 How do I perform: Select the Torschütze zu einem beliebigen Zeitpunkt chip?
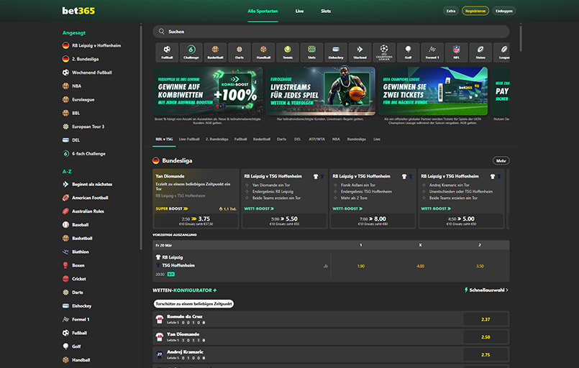[193, 303]
